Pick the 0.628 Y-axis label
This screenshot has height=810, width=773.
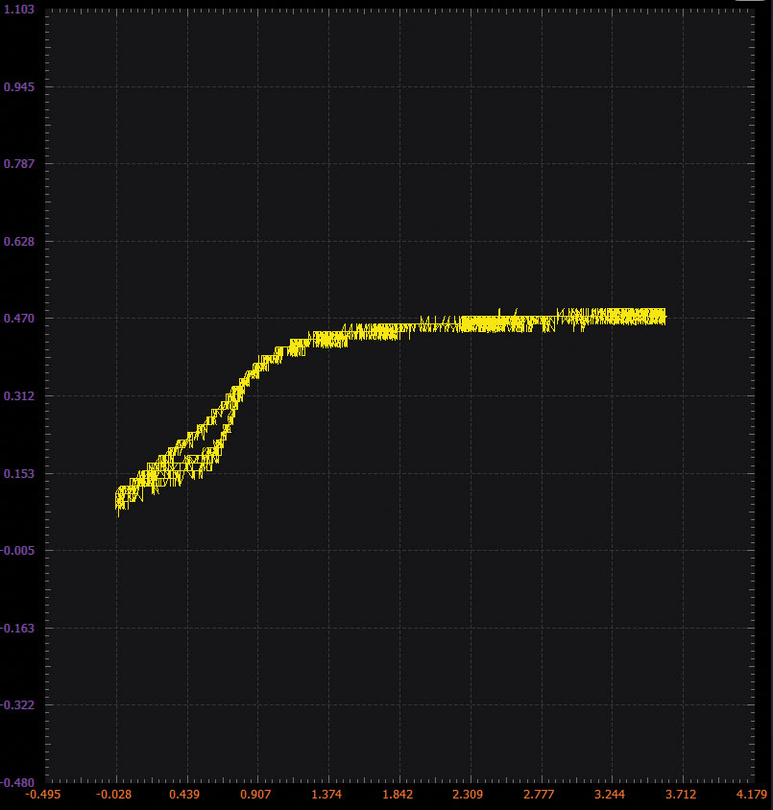[19, 241]
